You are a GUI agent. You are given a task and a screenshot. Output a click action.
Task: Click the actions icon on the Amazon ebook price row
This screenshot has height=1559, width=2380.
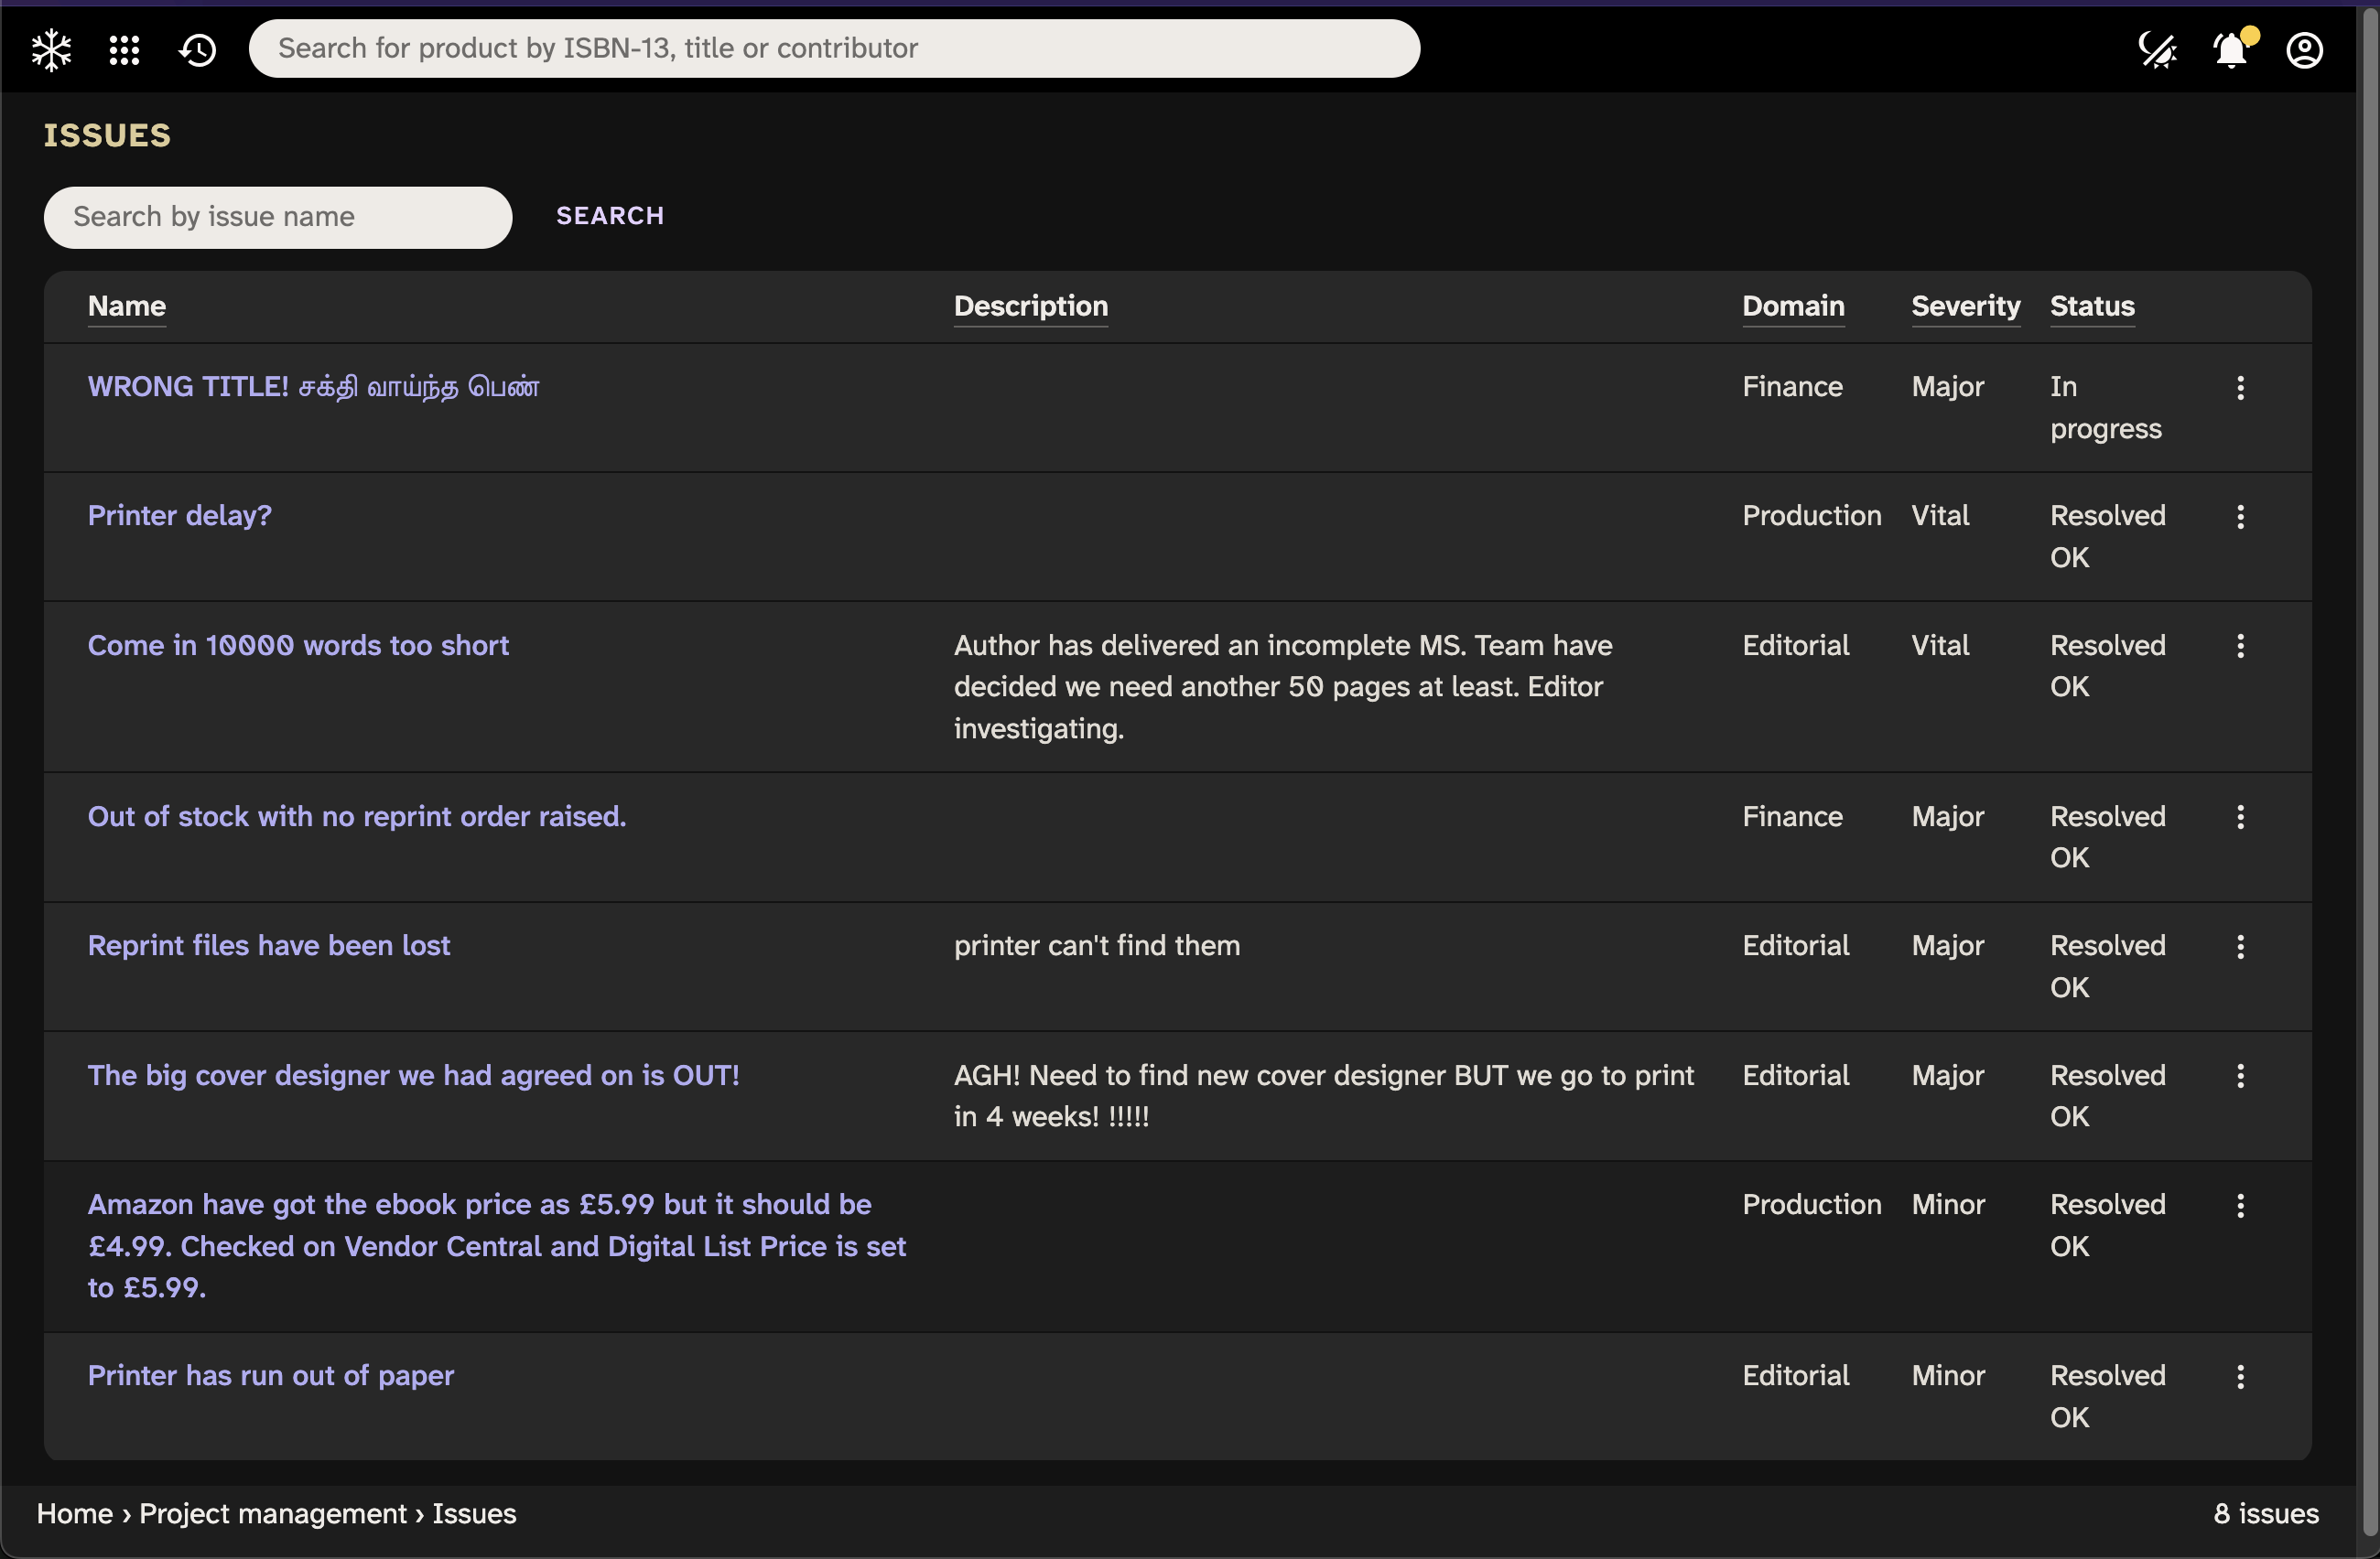click(2240, 1205)
